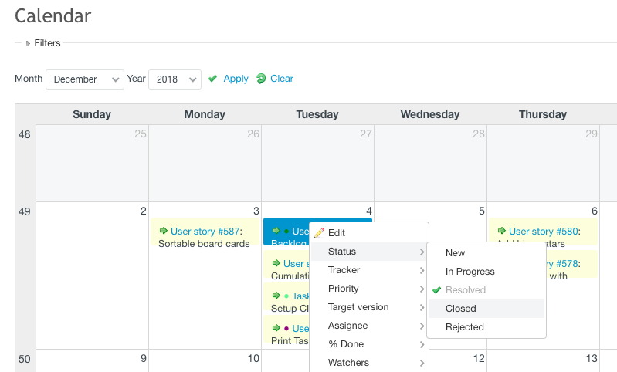
Task: Click the Apply link
Action: pyautogui.click(x=236, y=79)
